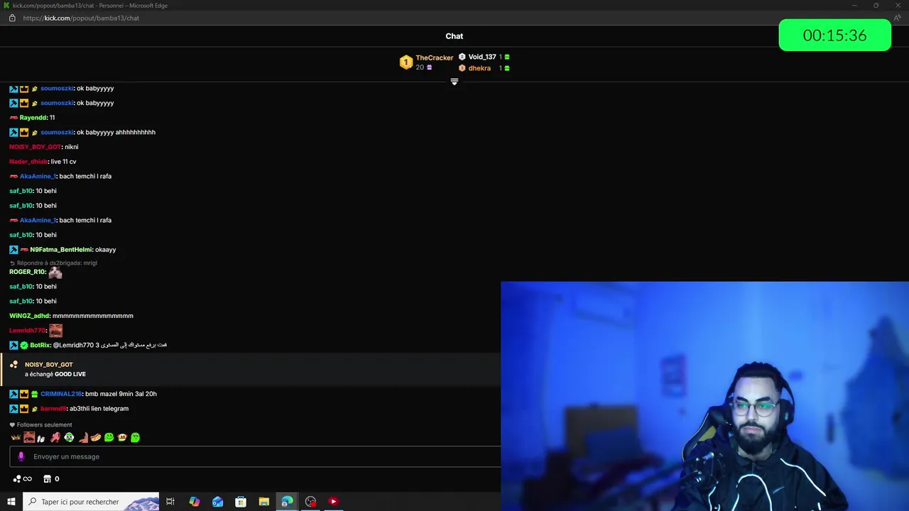Click the kick.com URL in the address bar
The width and height of the screenshot is (909, 511).
81,18
